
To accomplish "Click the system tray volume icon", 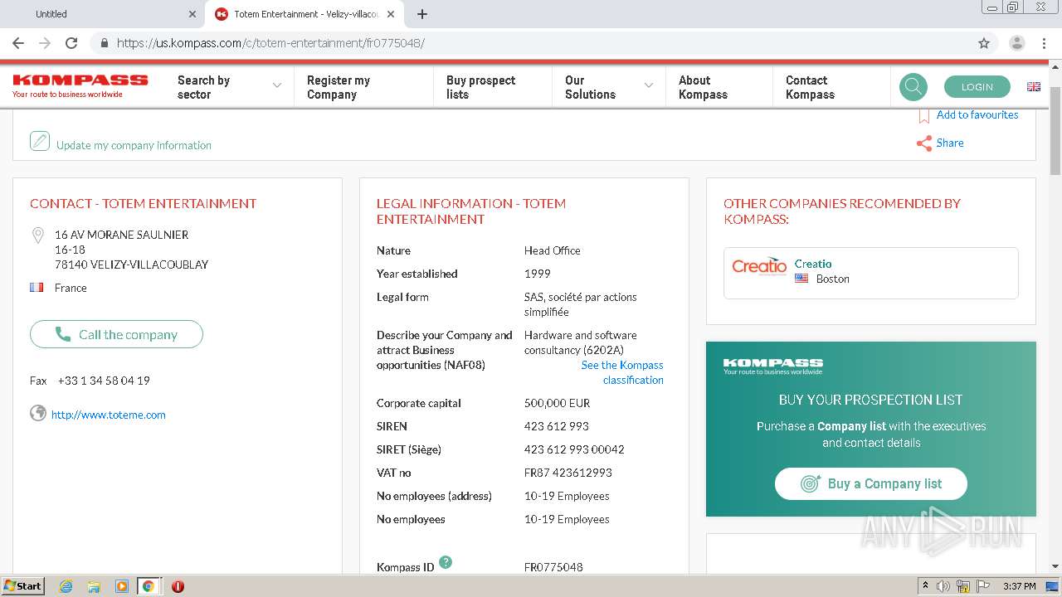I will (x=943, y=586).
